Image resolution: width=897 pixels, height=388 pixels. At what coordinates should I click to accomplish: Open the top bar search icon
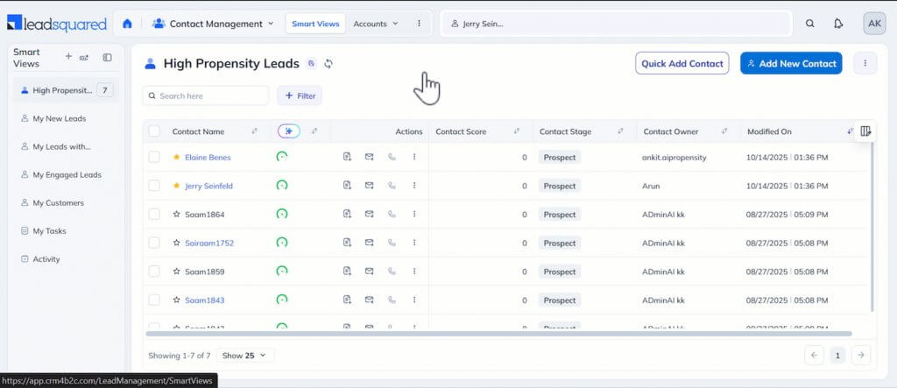click(809, 24)
